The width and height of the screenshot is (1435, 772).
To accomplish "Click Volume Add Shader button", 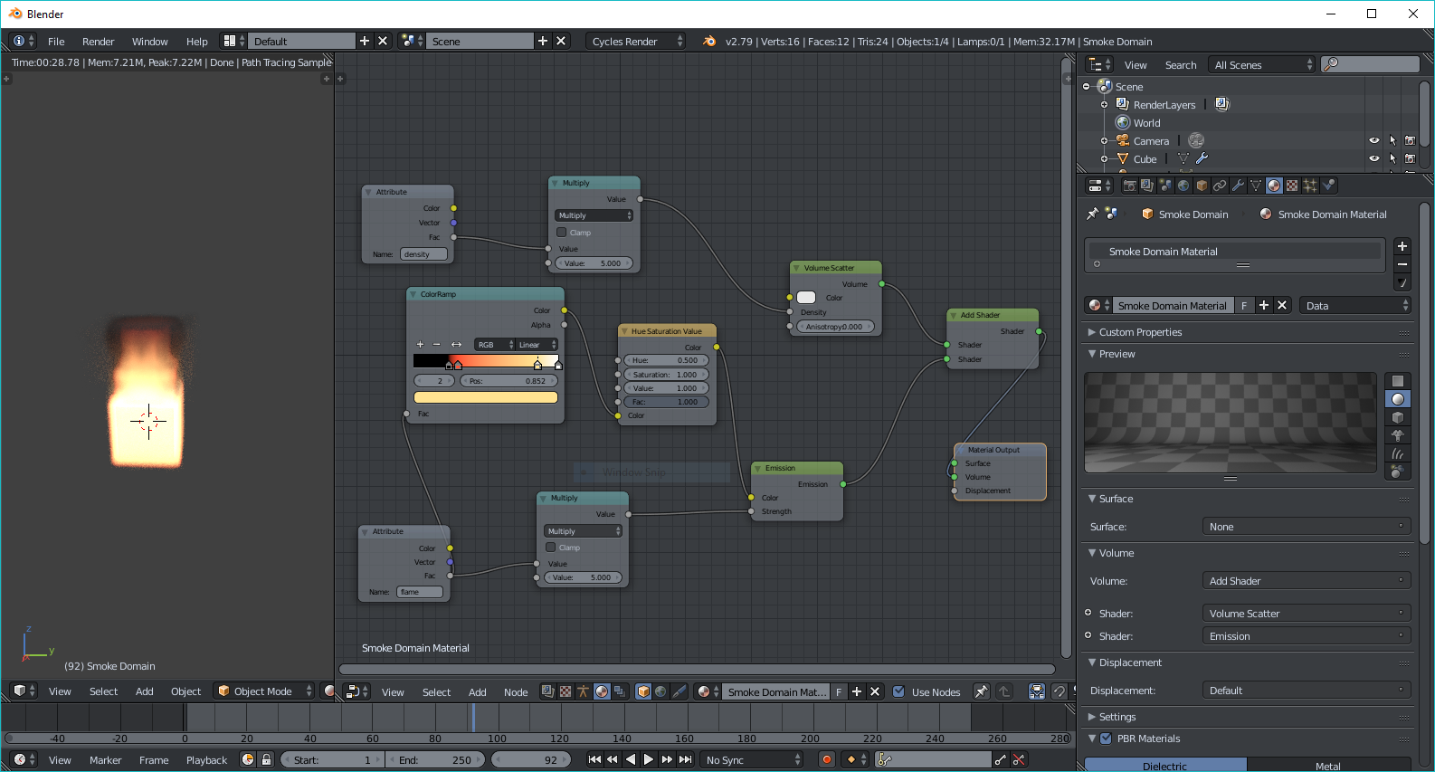I will pyautogui.click(x=1307, y=581).
